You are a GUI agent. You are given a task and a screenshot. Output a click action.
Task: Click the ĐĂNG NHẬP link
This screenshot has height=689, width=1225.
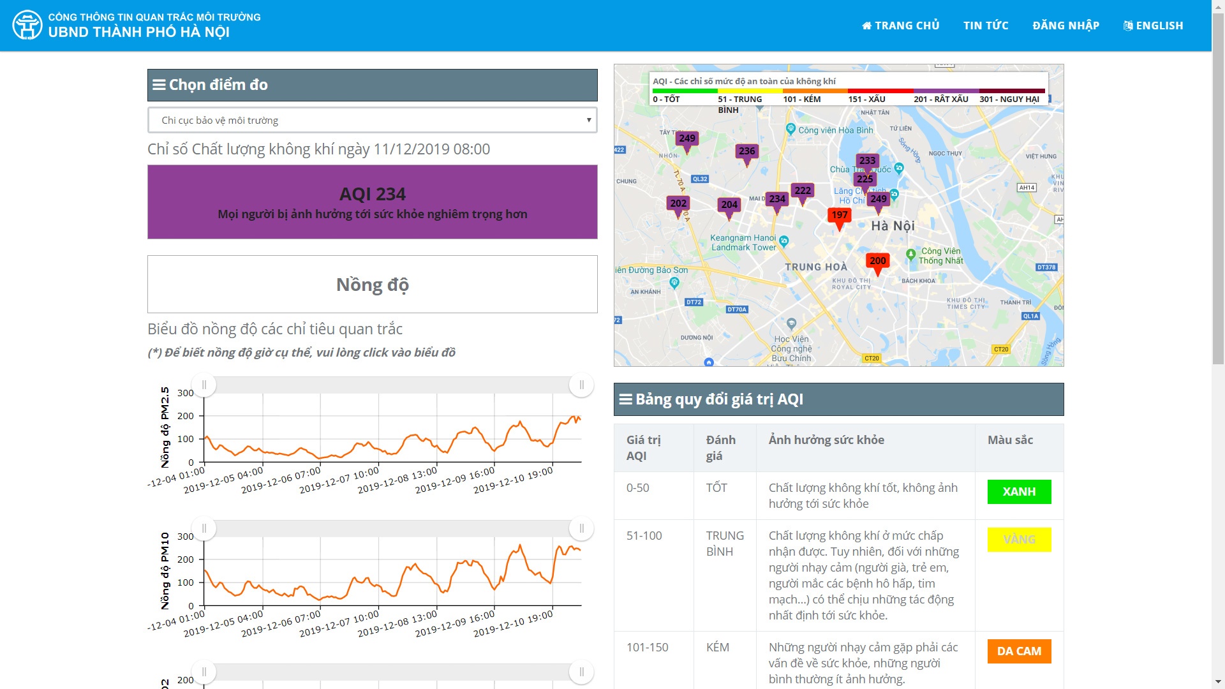coord(1065,26)
